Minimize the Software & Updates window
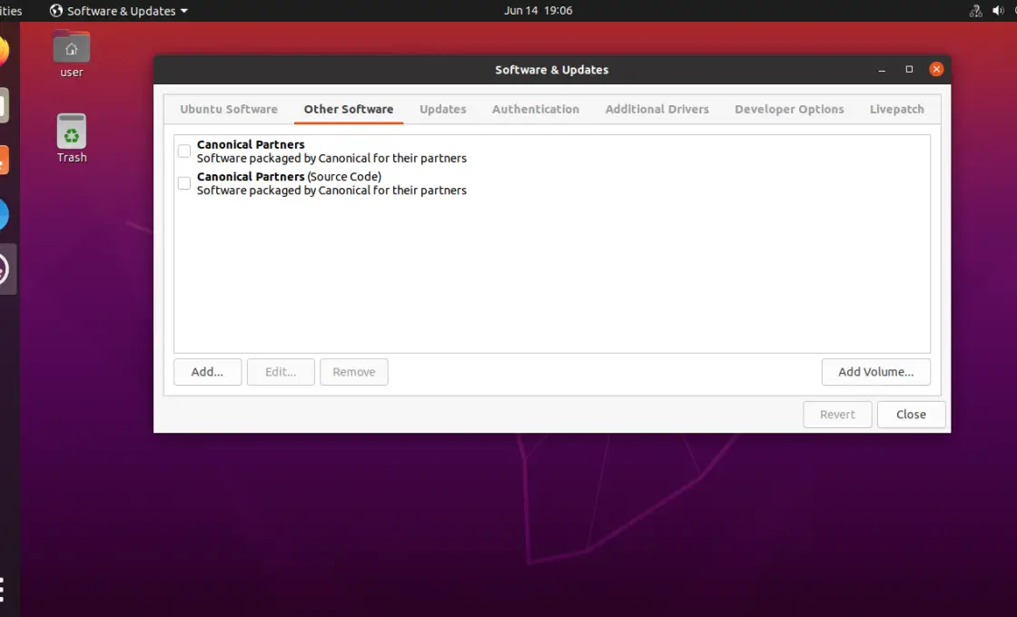Image resolution: width=1017 pixels, height=617 pixels. [x=882, y=69]
